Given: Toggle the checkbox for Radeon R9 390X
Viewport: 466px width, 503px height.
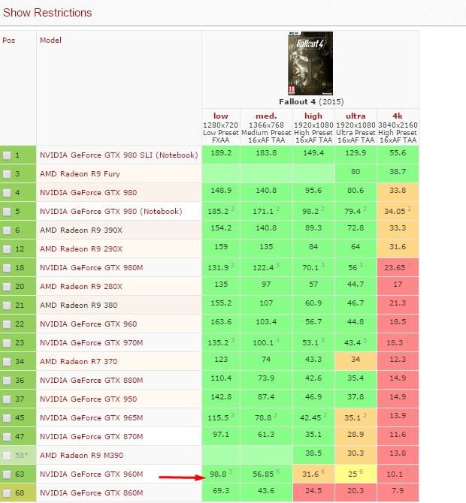Looking at the screenshot, I should [7, 230].
